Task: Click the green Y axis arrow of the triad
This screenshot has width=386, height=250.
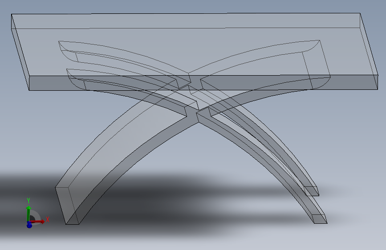Action: 28,214
